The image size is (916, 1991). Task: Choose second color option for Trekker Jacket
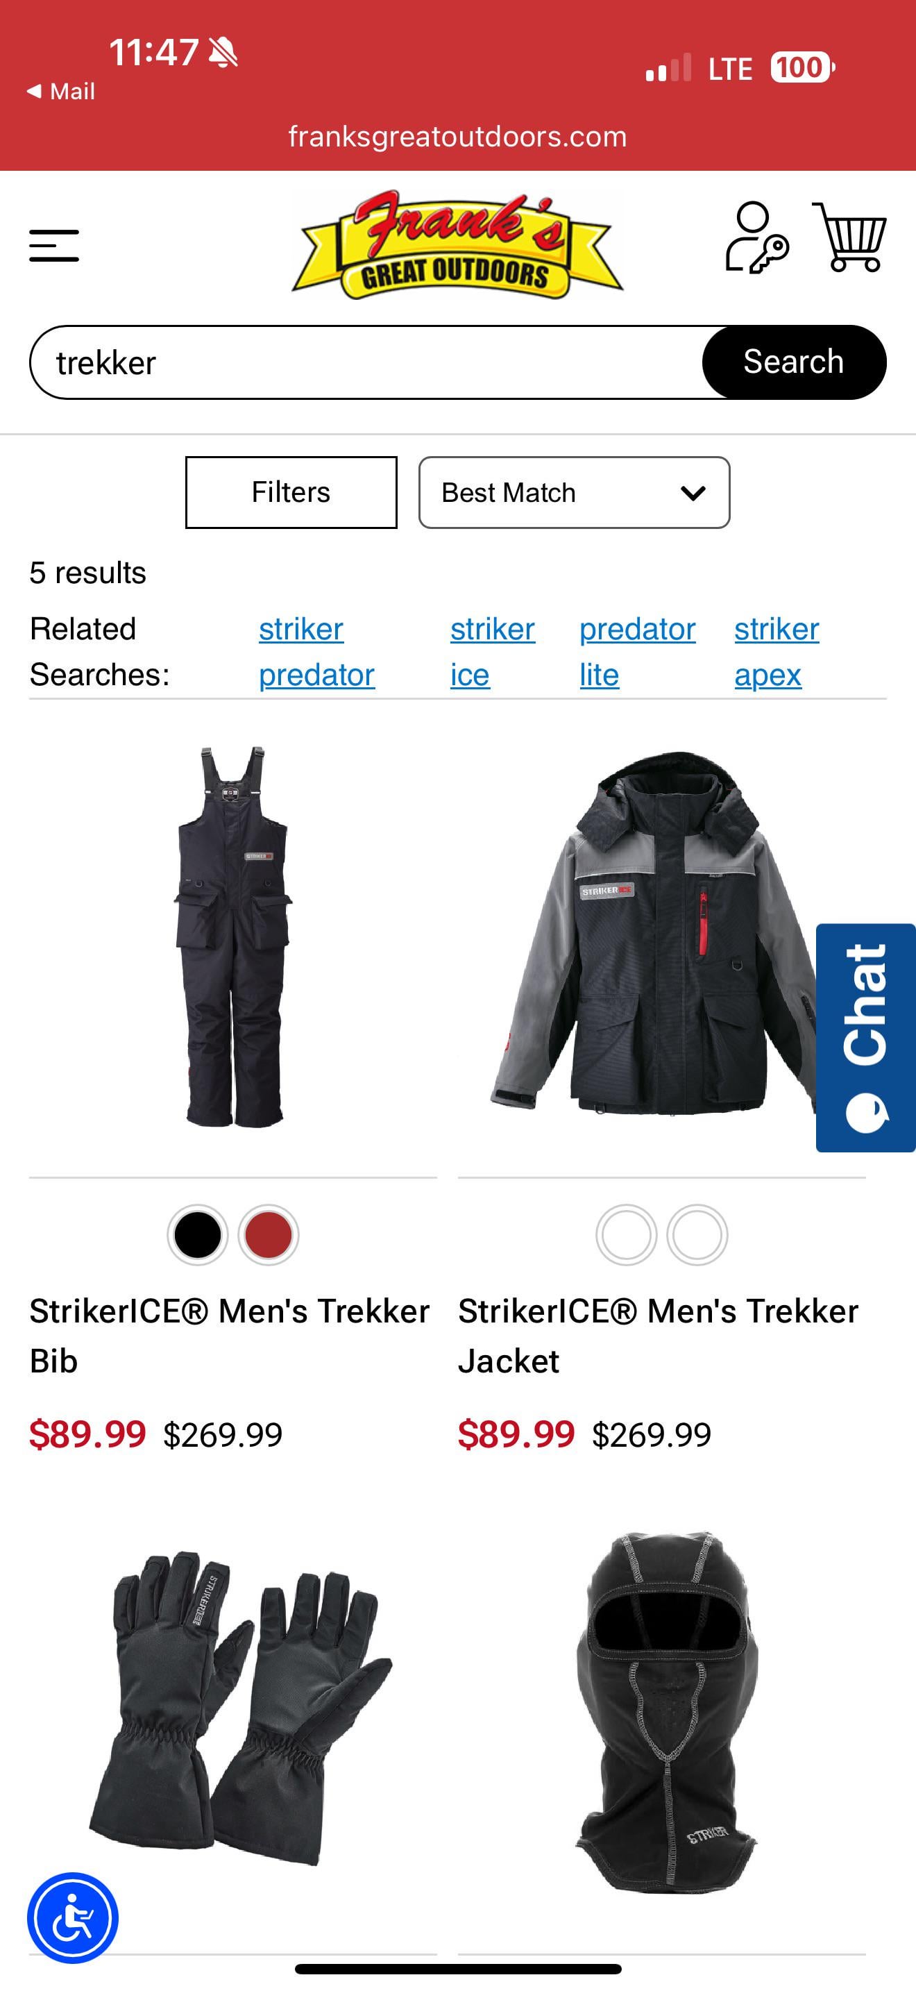point(697,1234)
